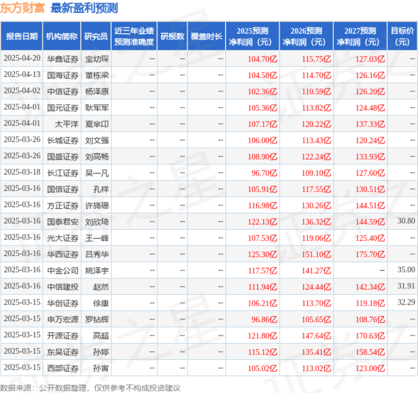Select the 2025预测净利润 column header
This screenshot has height=393, width=418.
click(x=252, y=36)
